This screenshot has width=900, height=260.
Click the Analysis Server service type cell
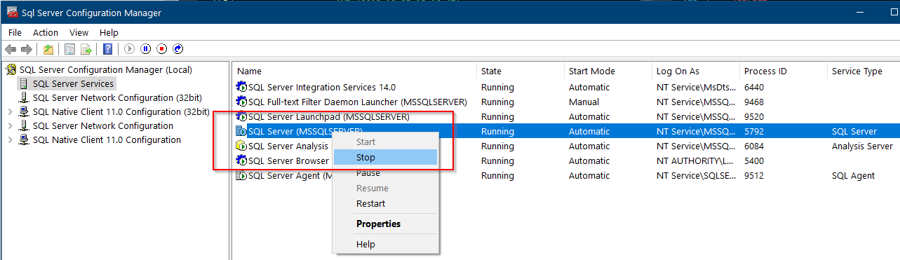click(862, 146)
